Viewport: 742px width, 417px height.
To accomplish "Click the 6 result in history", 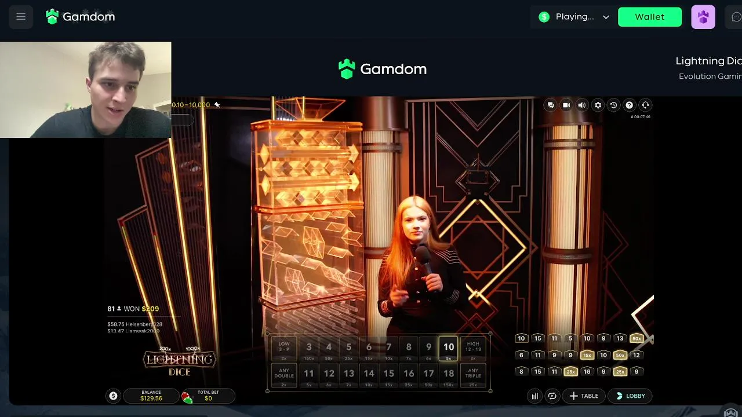I will point(521,355).
